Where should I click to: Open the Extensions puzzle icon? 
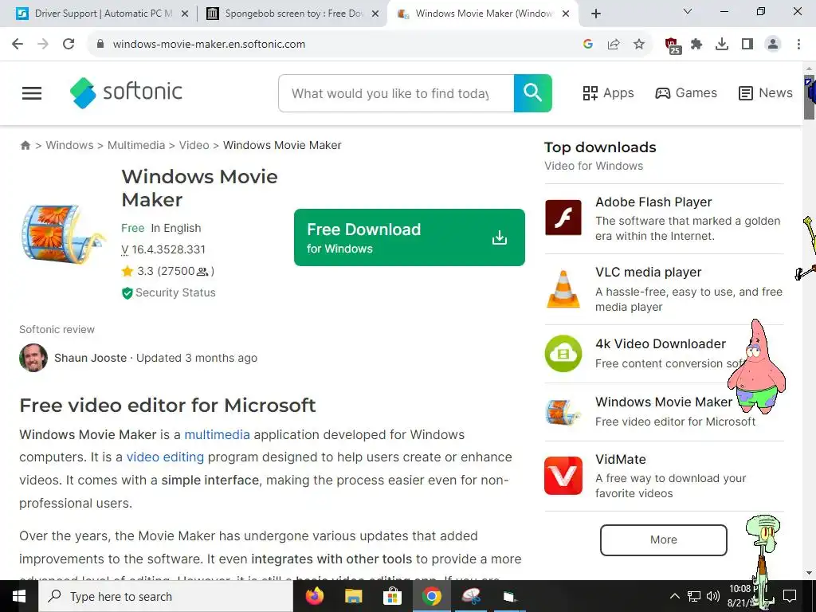(696, 45)
